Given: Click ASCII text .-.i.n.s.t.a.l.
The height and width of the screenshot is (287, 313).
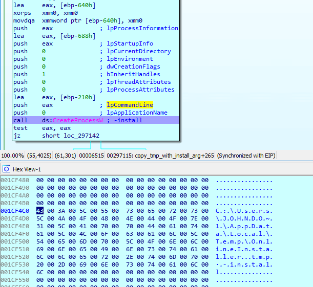Looking at the screenshot, I should (x=244, y=264).
